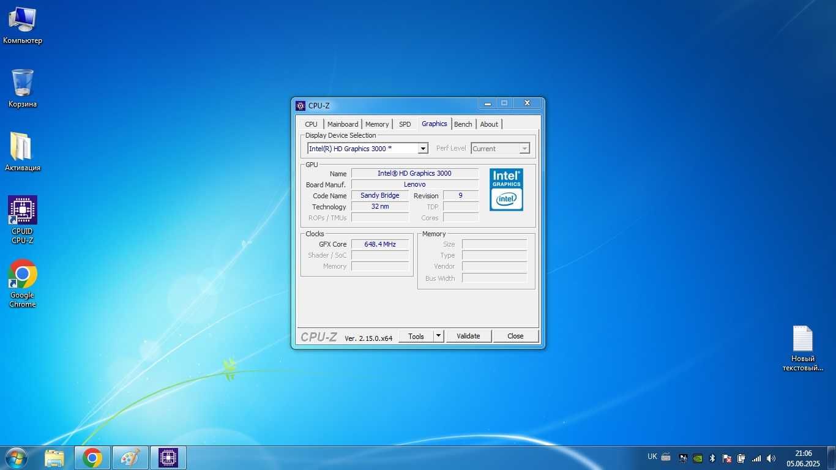836x470 pixels.
Task: Click the Close button at bottom
Action: coord(515,336)
